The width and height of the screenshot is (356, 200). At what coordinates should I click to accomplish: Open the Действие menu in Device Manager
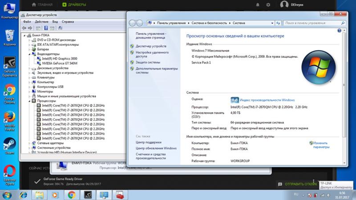[41, 22]
